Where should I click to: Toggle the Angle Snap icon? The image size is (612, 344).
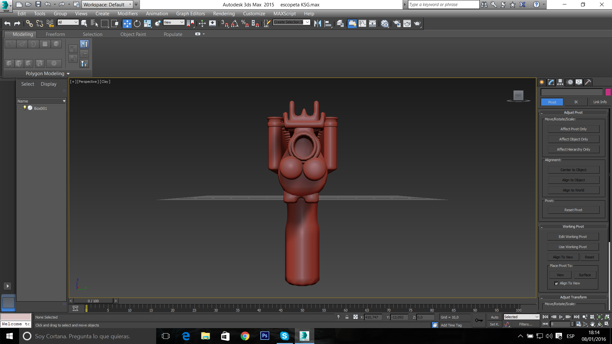pos(235,24)
